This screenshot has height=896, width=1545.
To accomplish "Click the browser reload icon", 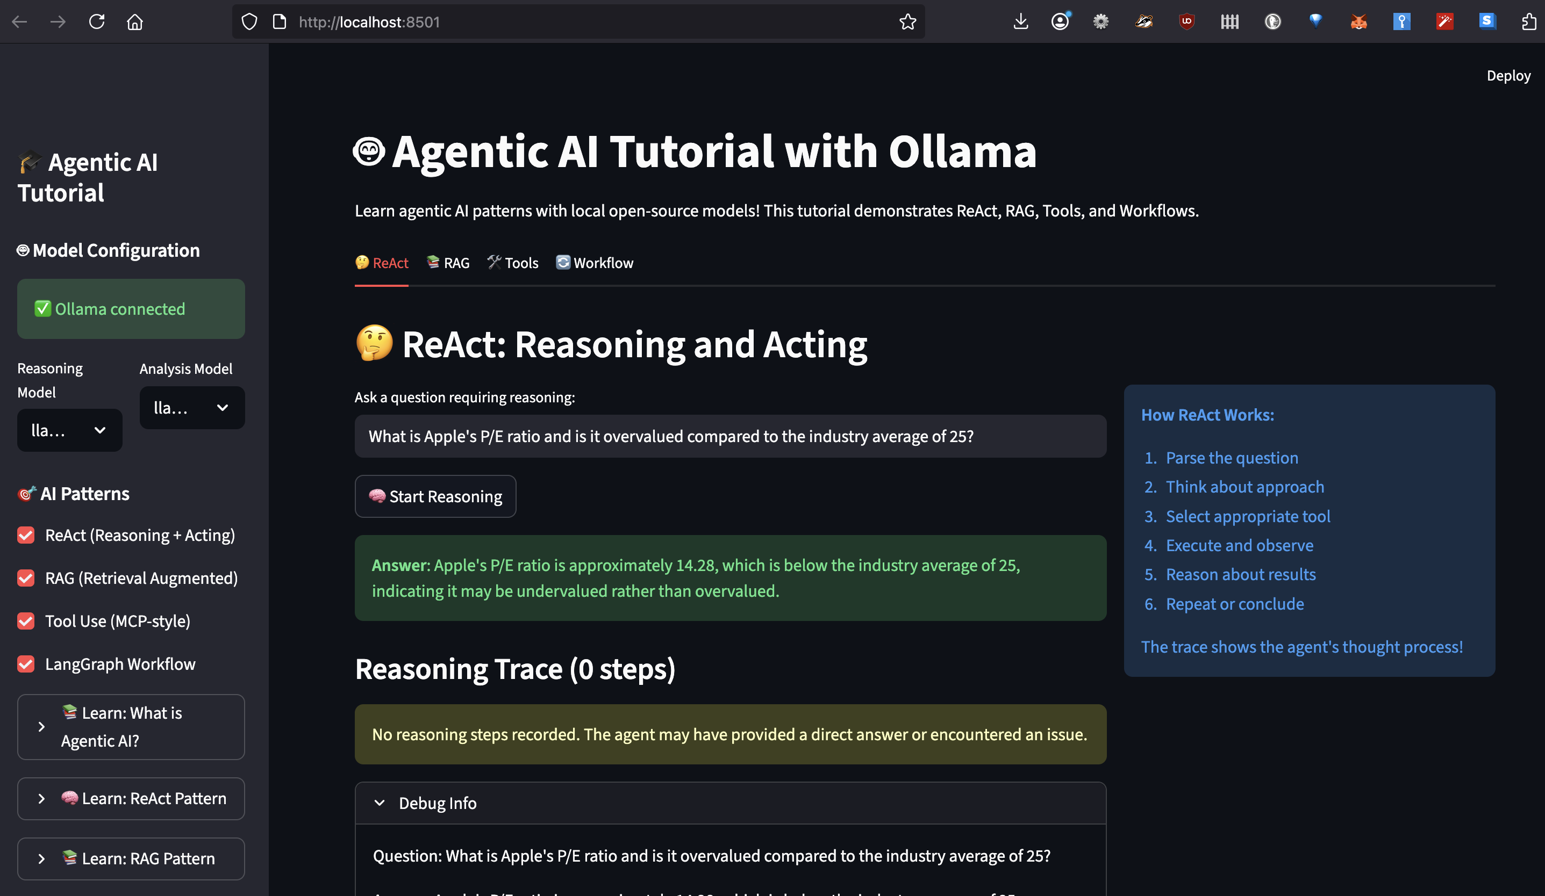I will coord(97,22).
